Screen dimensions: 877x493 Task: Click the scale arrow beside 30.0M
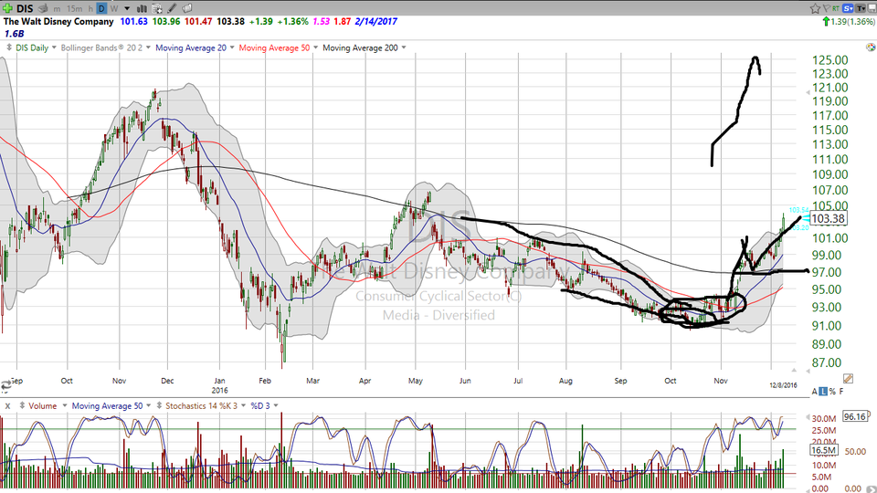(808, 417)
